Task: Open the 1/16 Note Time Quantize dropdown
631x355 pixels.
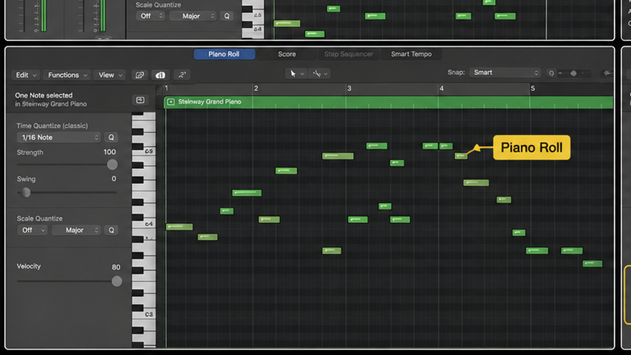Action: (x=59, y=138)
